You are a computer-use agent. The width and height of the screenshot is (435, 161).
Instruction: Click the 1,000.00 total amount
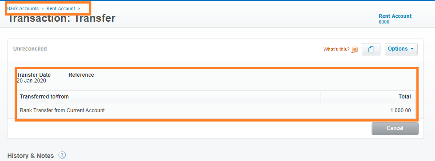coord(400,110)
